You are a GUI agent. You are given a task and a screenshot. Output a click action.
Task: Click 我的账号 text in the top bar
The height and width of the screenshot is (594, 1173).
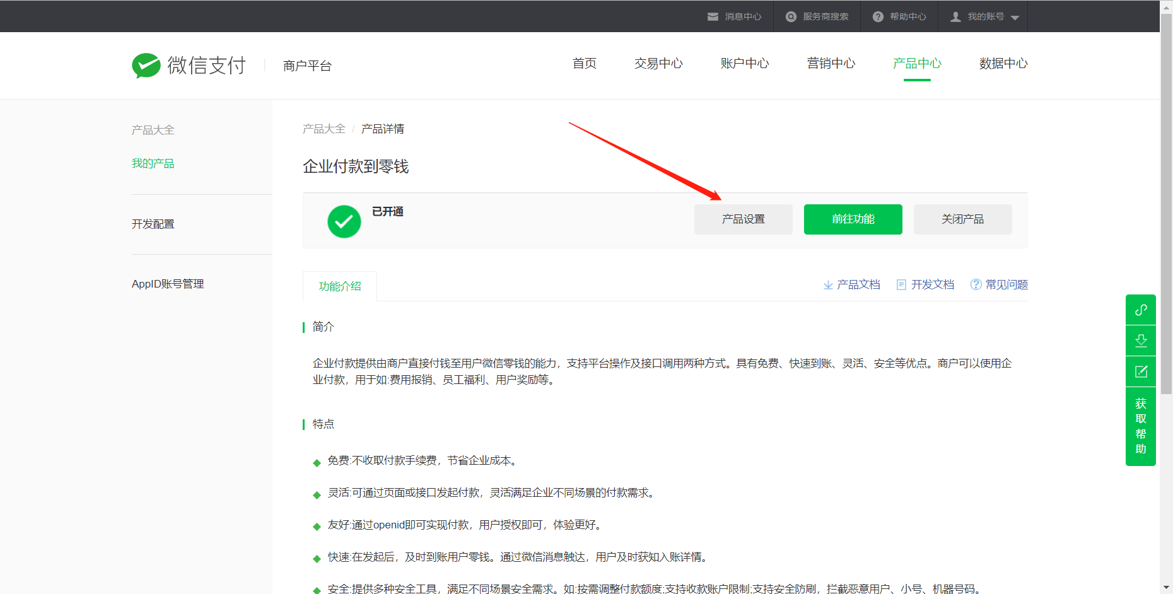tap(986, 16)
